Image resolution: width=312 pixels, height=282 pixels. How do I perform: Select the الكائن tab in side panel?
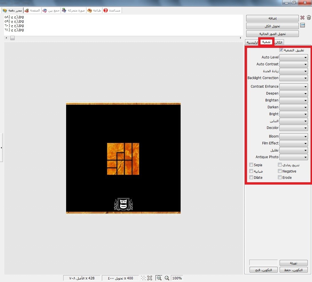[x=279, y=42]
